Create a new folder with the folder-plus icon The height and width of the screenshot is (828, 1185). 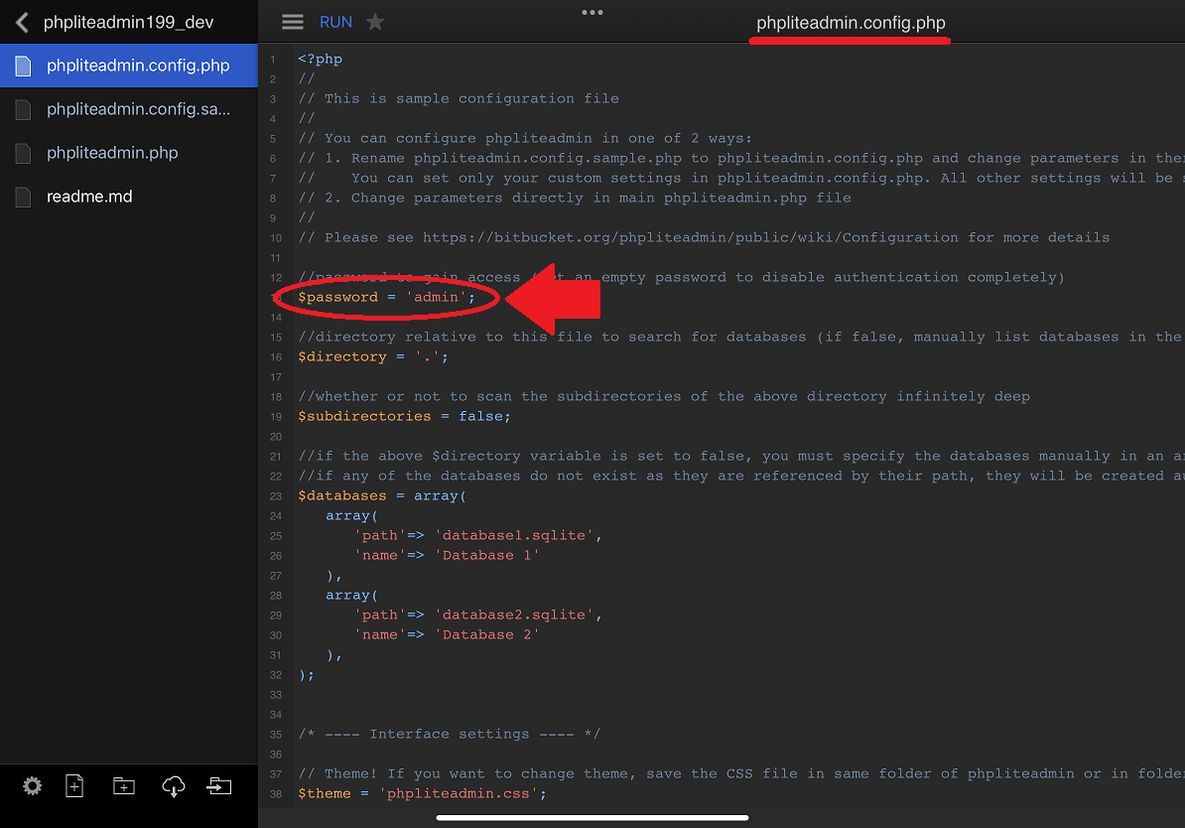tap(124, 786)
